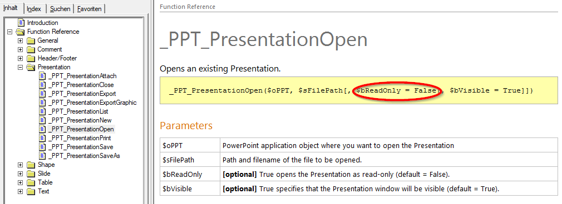Click the _PPT_PresentationClose page icon
Image resolution: width=562 pixels, height=204 pixels.
[42, 85]
